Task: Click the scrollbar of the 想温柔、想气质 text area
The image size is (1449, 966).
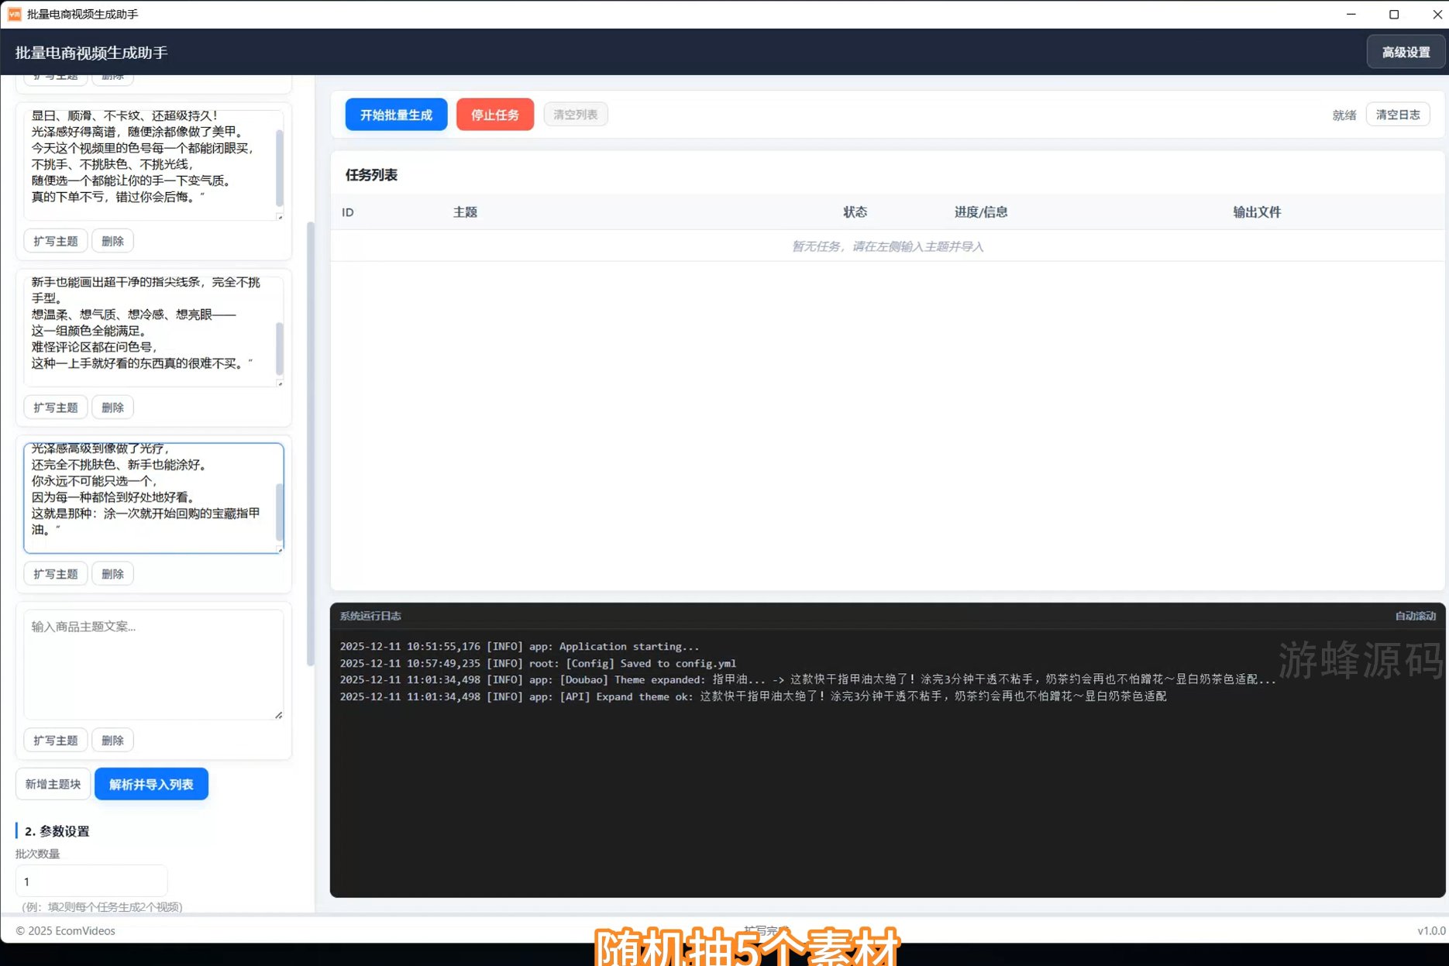Action: (x=280, y=349)
